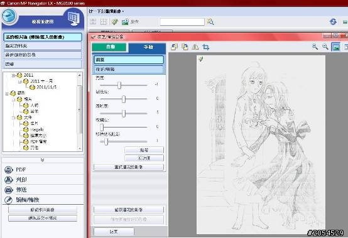Viewport: 348px width, 238px height.
Task: Click the 預設 defaults button under sliders
Action: pos(144,150)
